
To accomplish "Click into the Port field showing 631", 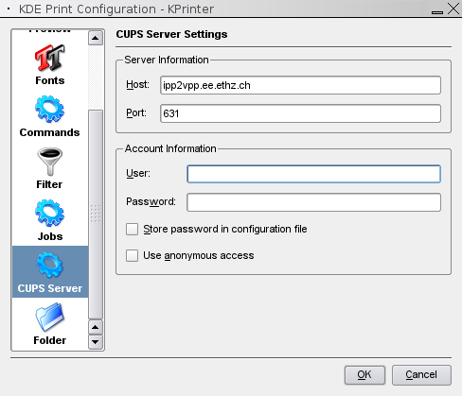I will (300, 113).
